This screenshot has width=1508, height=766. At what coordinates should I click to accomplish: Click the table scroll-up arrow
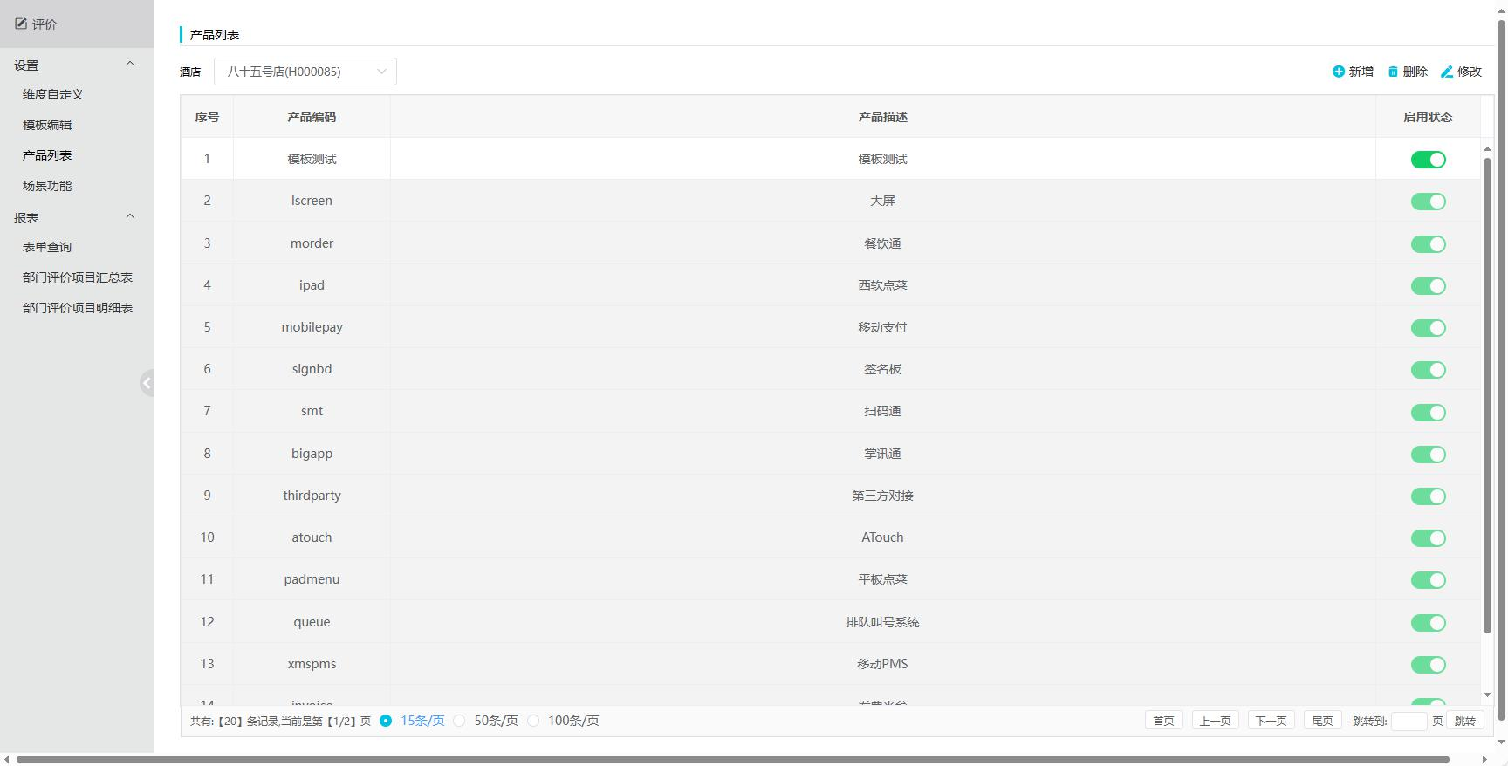[1487, 150]
